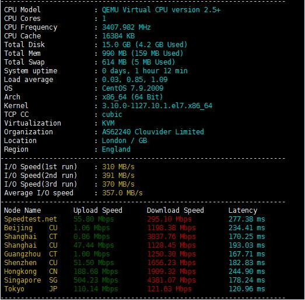Select the Kernel version string
Viewport: 305px width, 300px height.
click(157, 106)
